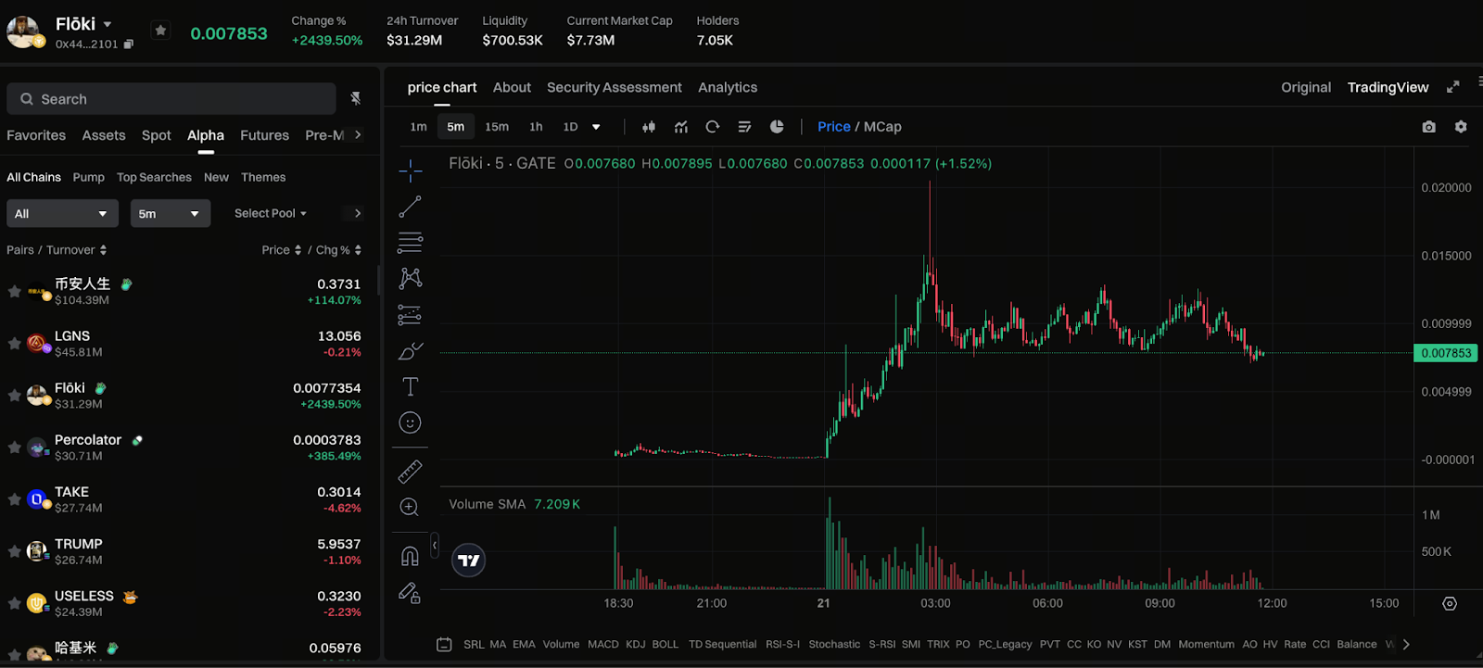Open the forecasting position tool

click(410, 315)
